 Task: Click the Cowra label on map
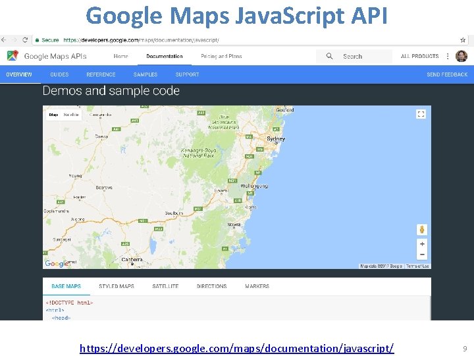(x=101, y=136)
